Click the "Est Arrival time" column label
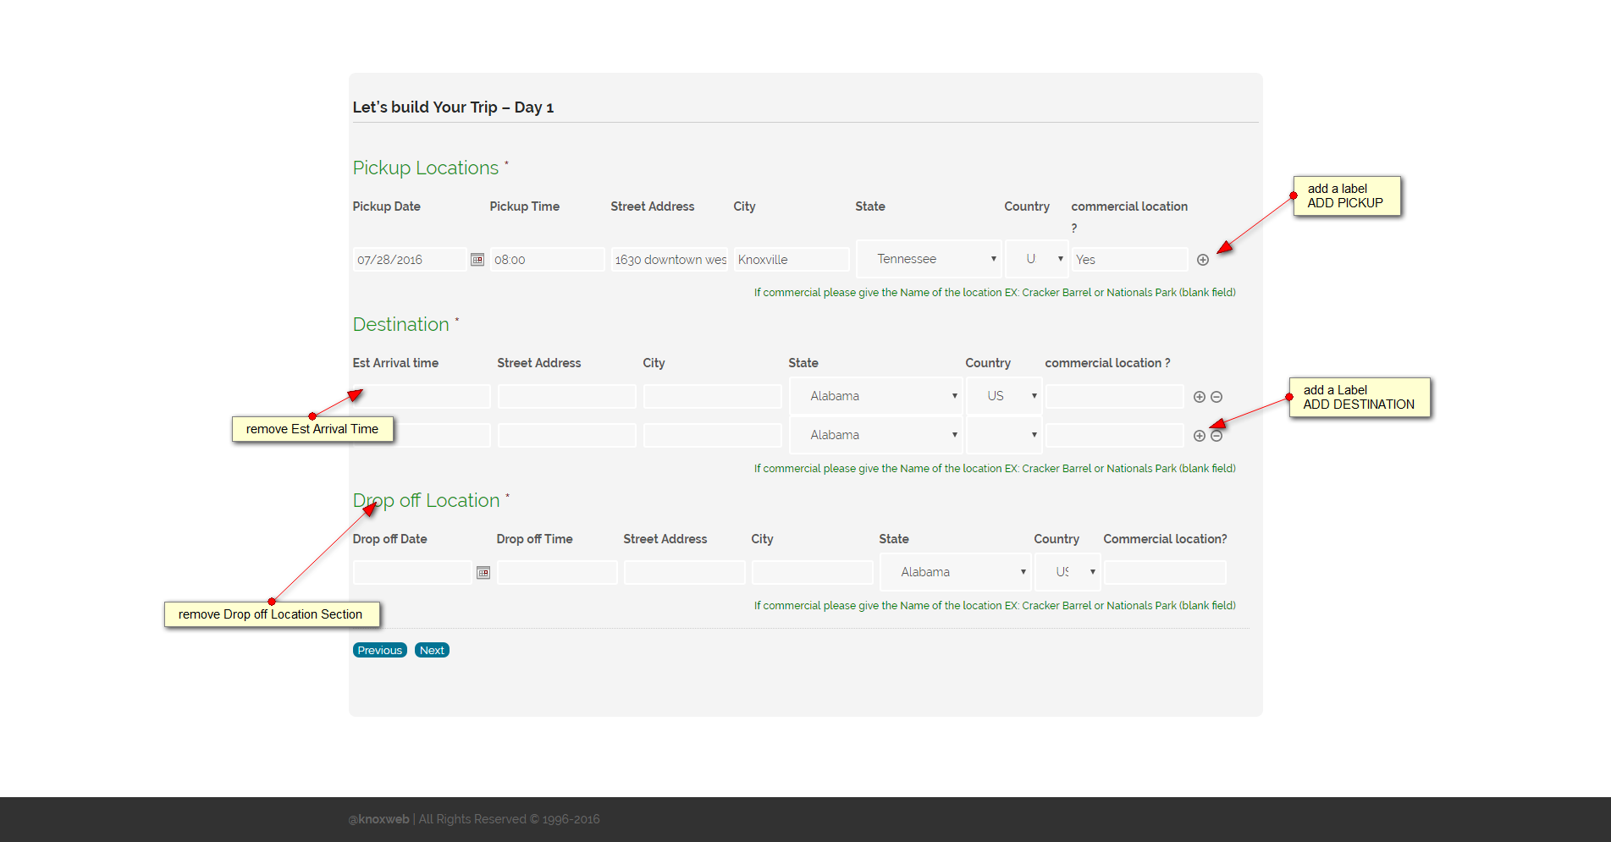1611x842 pixels. click(x=395, y=363)
